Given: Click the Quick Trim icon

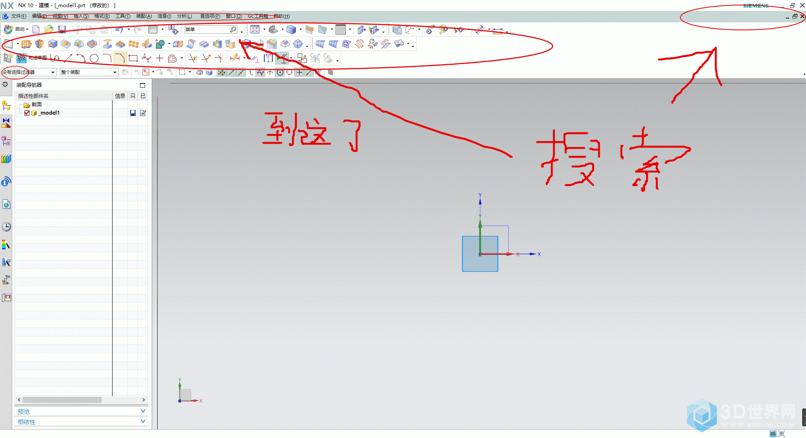Looking at the screenshot, I should pyautogui.click(x=193, y=58).
